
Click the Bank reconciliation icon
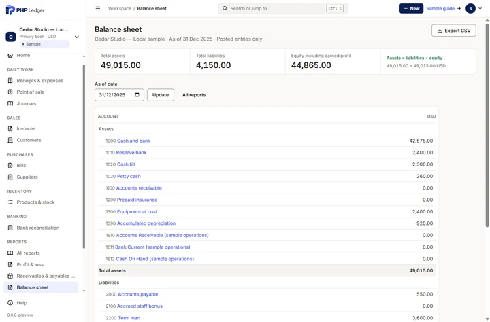coord(10,228)
